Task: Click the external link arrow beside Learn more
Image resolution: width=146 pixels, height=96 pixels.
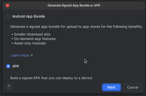Action: 32,55
